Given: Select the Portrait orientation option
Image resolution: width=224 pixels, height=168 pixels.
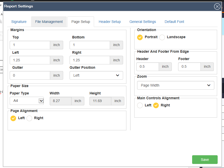Looking at the screenshot, I should pyautogui.click(x=140, y=37).
